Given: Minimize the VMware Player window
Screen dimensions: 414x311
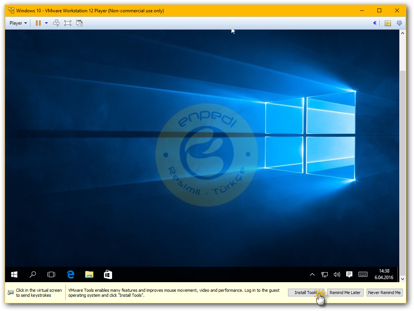Looking at the screenshot, I should click(x=362, y=10).
